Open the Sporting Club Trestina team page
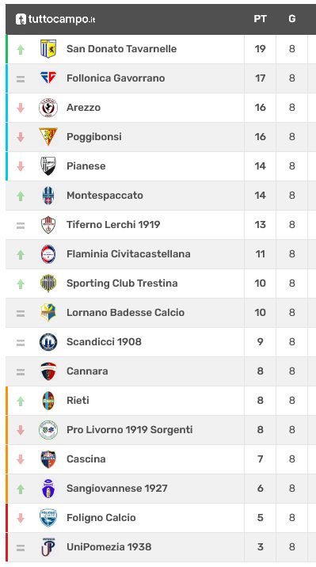Viewport: 316px width, 567px height. tap(122, 283)
